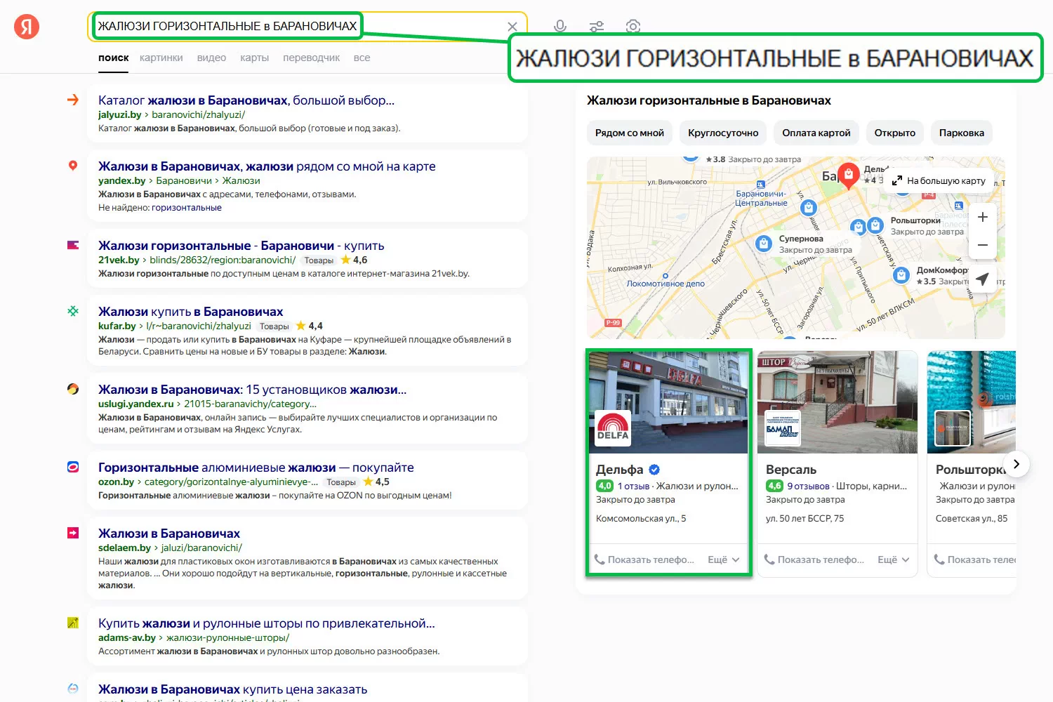Locate me using map arrow icon
Viewport: 1053px width, 702px height.
(x=983, y=279)
